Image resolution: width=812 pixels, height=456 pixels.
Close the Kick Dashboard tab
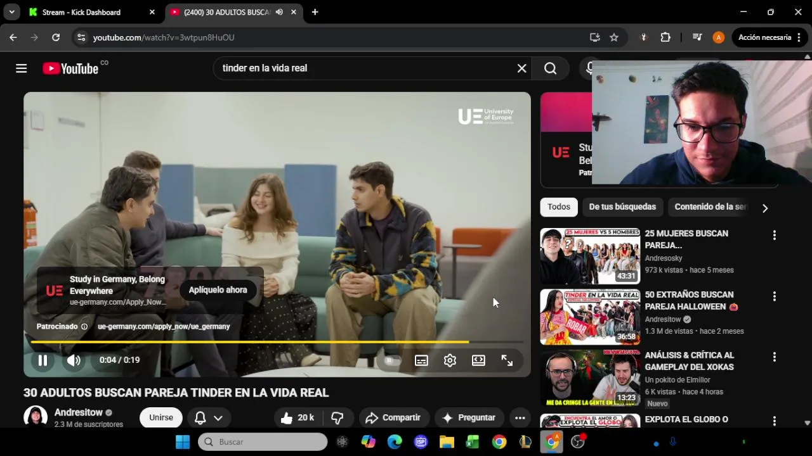point(152,12)
